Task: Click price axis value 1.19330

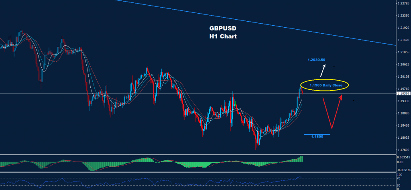Action: pos(403,101)
